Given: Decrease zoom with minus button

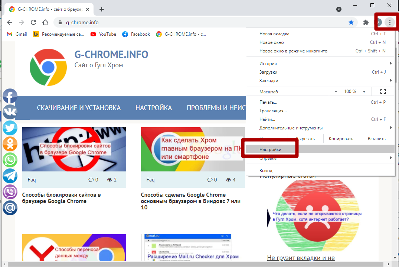Looking at the screenshot, I should pos(336,91).
